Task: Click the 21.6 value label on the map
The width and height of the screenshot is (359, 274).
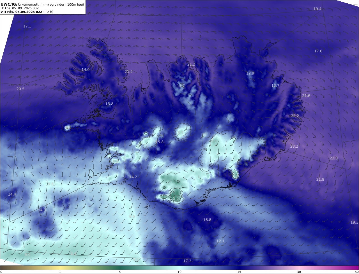Action: coord(306,96)
